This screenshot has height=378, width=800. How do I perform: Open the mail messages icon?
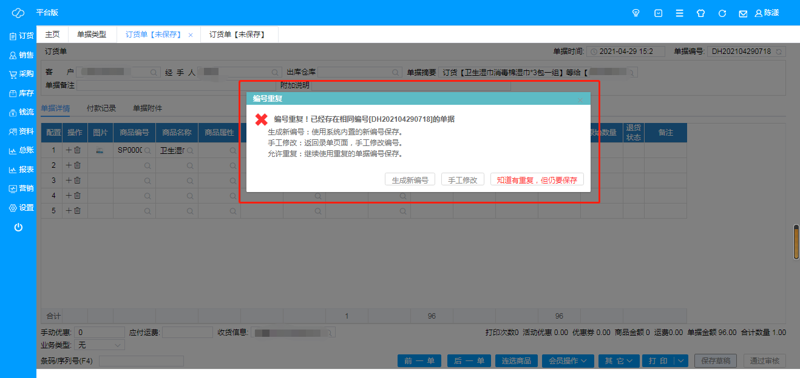(x=743, y=13)
